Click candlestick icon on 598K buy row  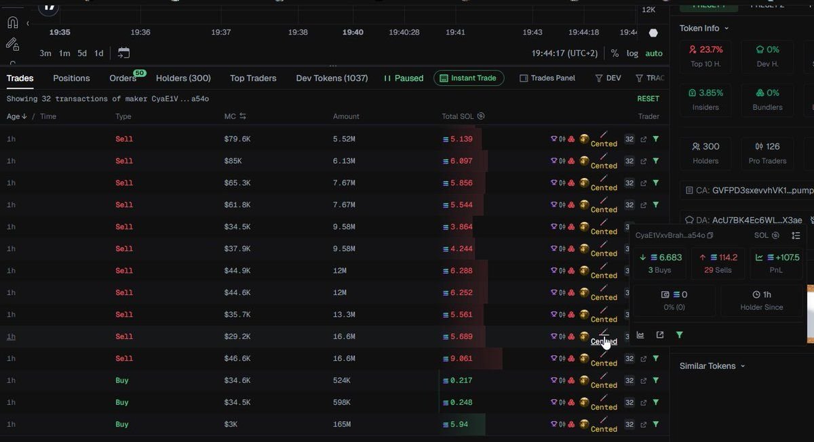562,402
